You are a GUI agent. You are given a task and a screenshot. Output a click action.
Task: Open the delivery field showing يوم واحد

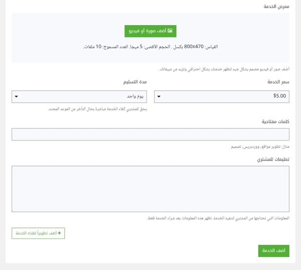coord(80,96)
